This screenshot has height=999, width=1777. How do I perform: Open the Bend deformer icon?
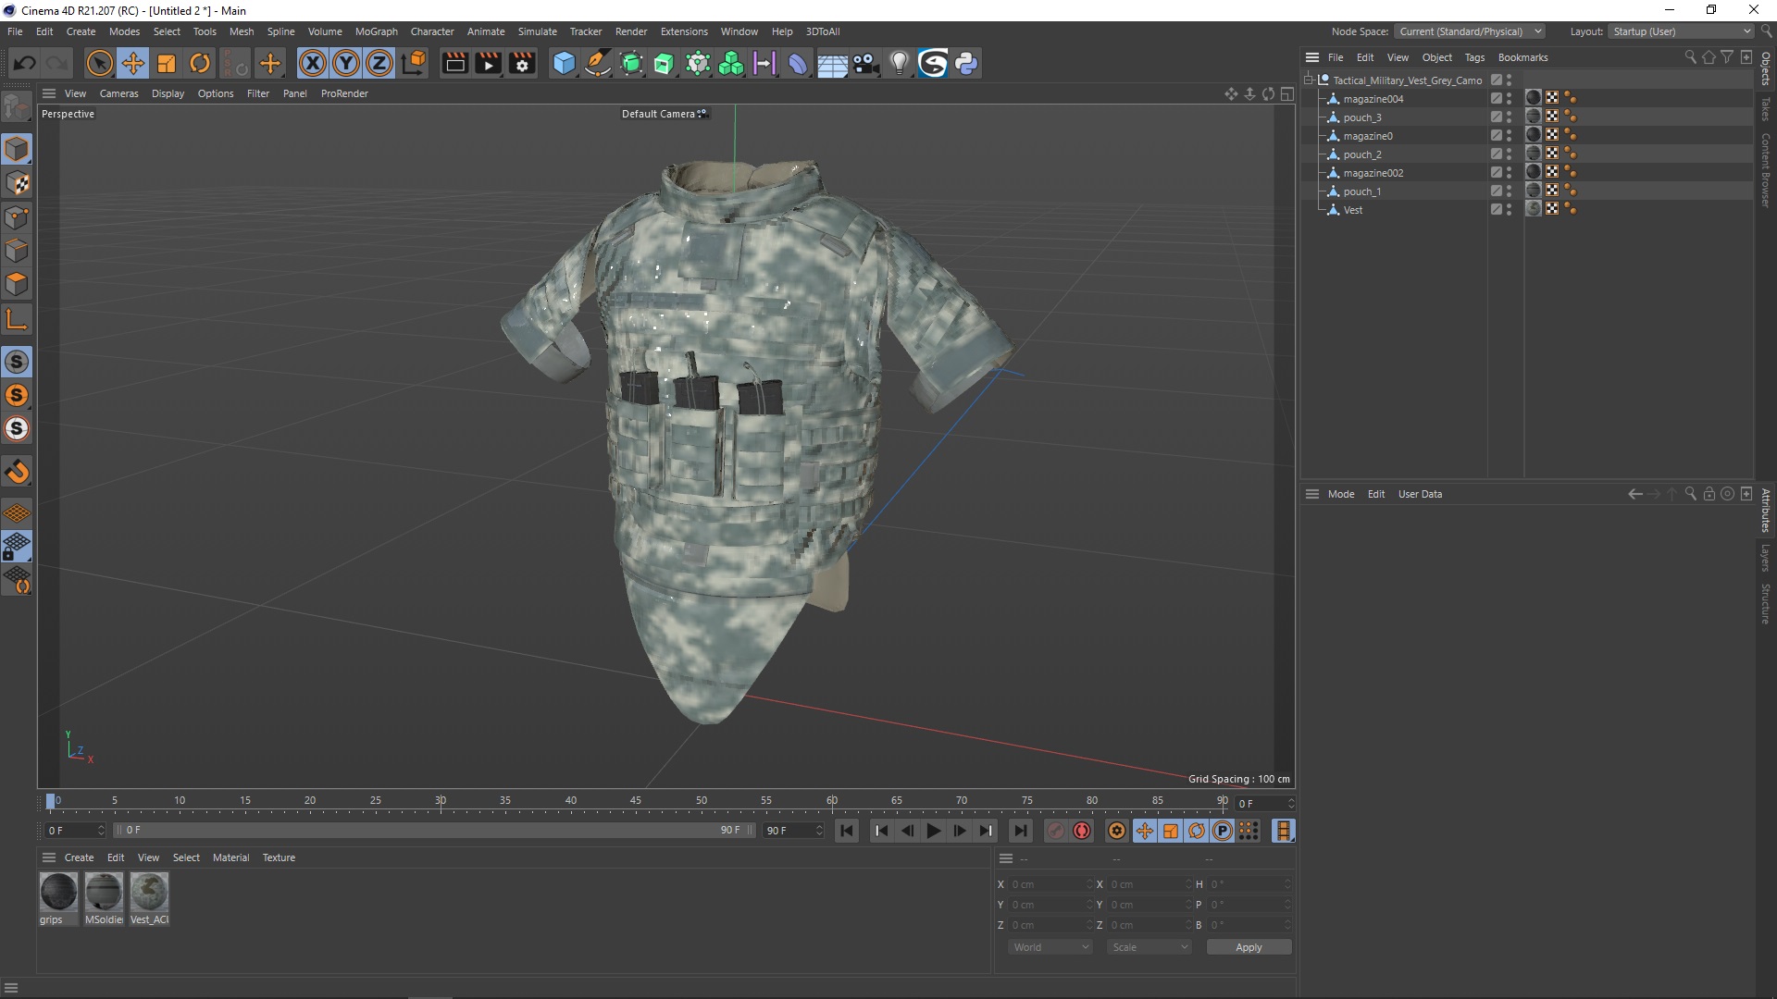coord(798,63)
